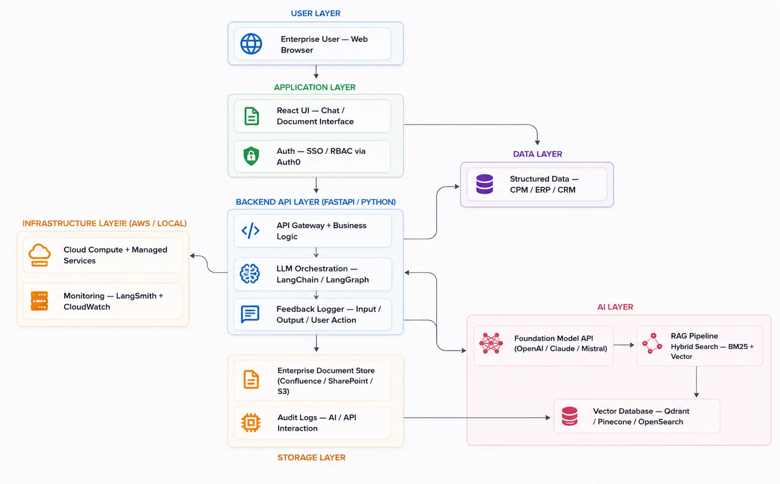Image resolution: width=780 pixels, height=484 pixels.
Task: Click the DATA LAYER heading
Action: coord(537,154)
